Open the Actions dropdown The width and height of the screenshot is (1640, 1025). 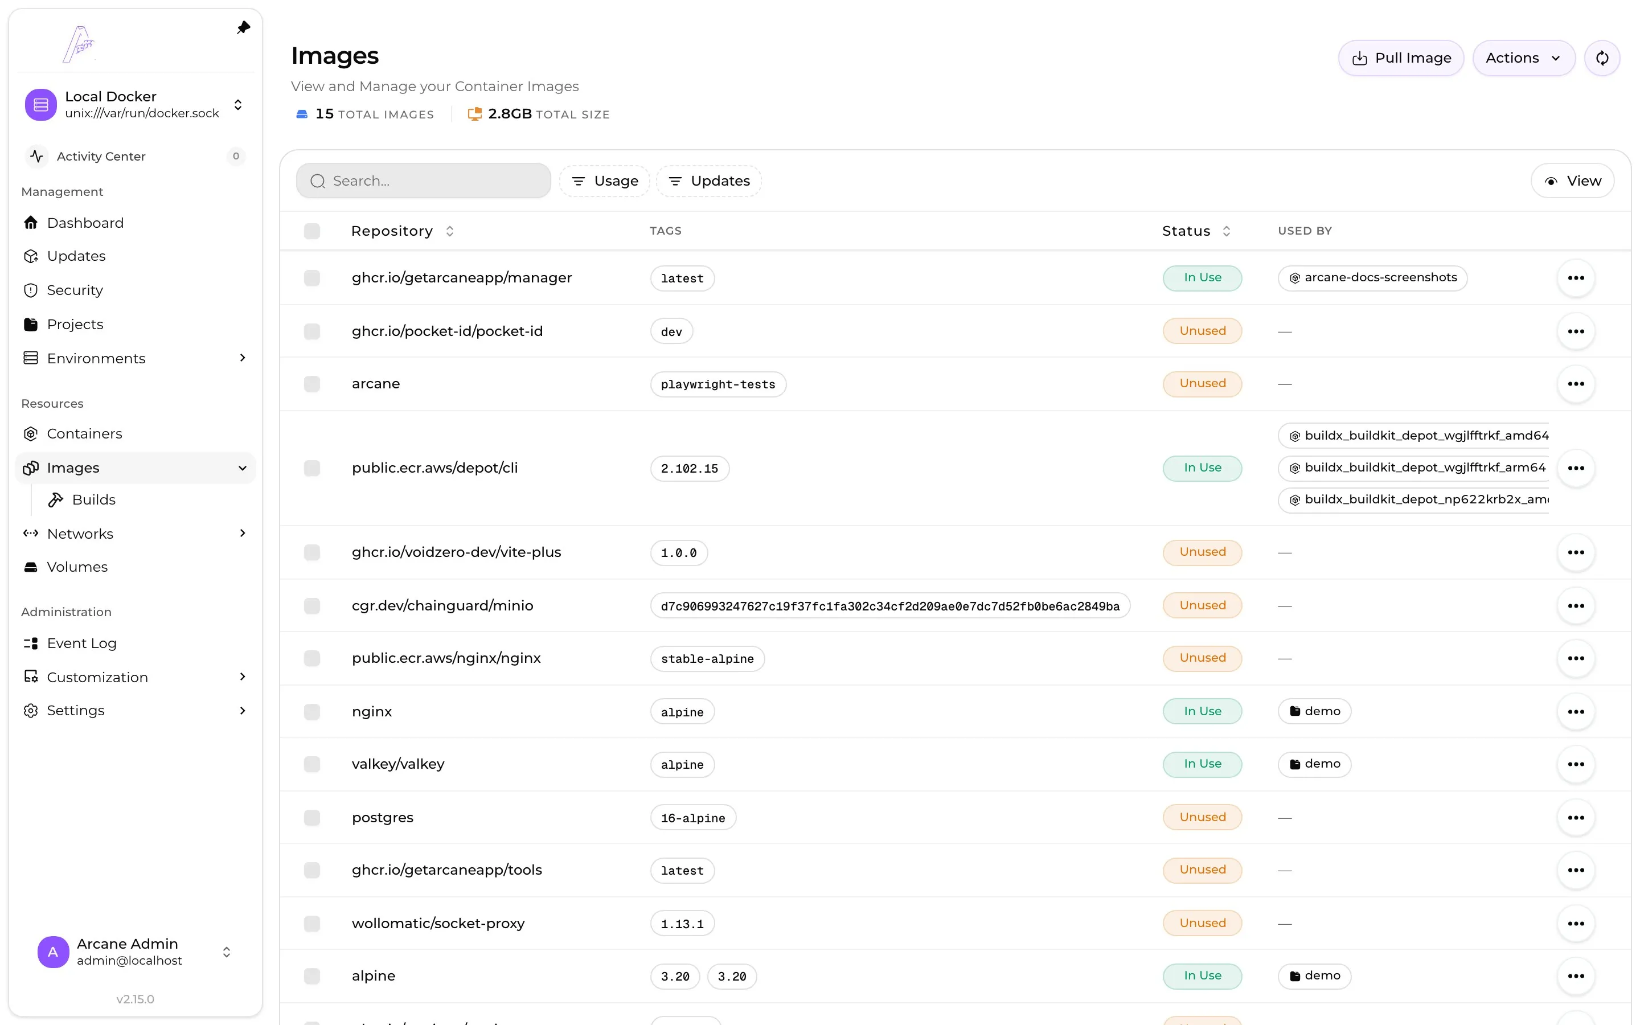pyautogui.click(x=1523, y=58)
